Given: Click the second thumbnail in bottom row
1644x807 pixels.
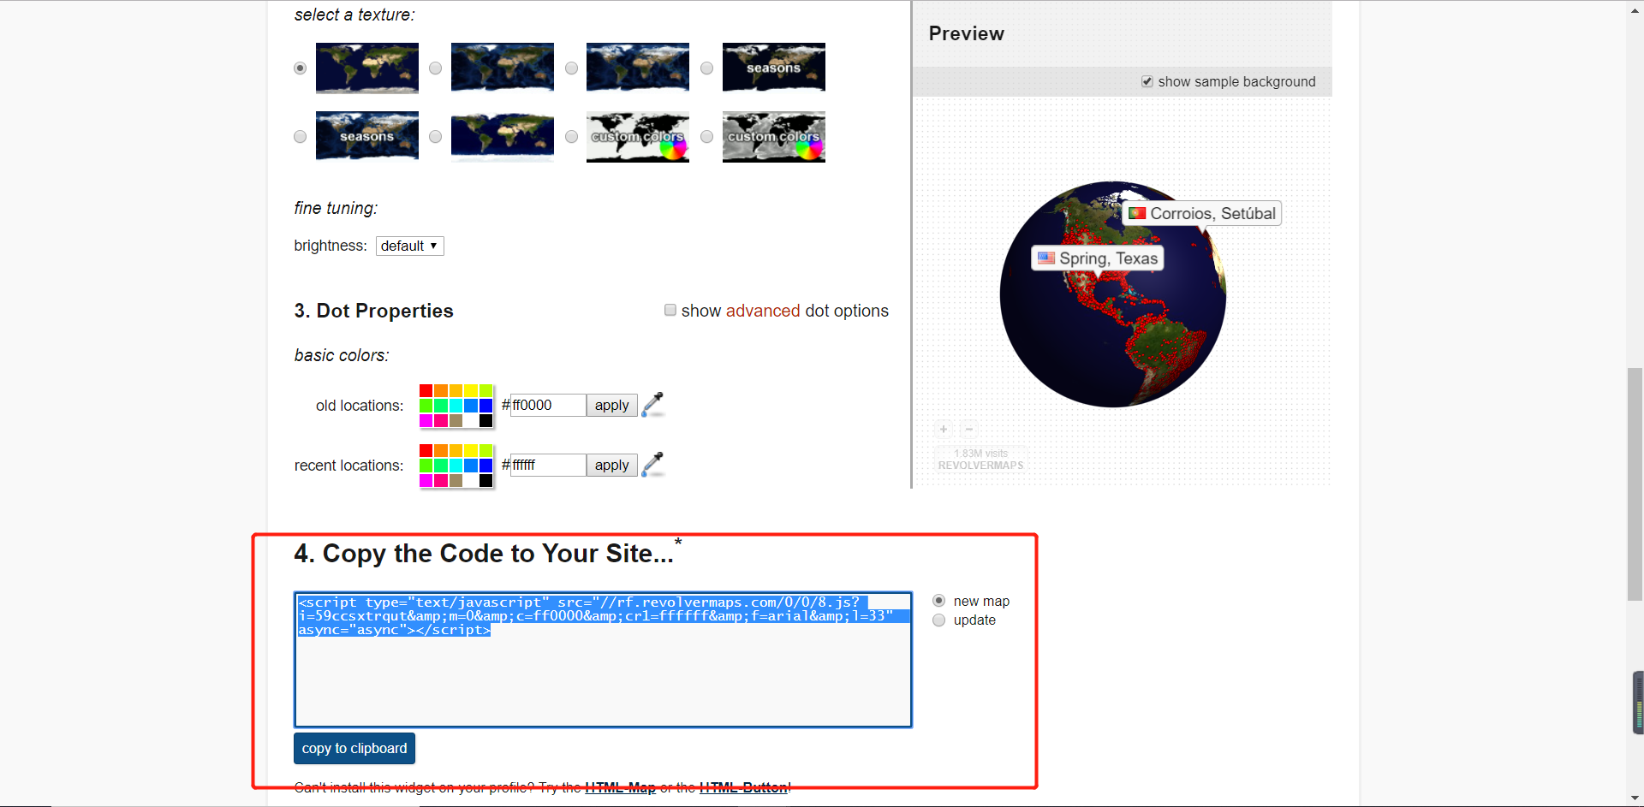Looking at the screenshot, I should pyautogui.click(x=503, y=136).
